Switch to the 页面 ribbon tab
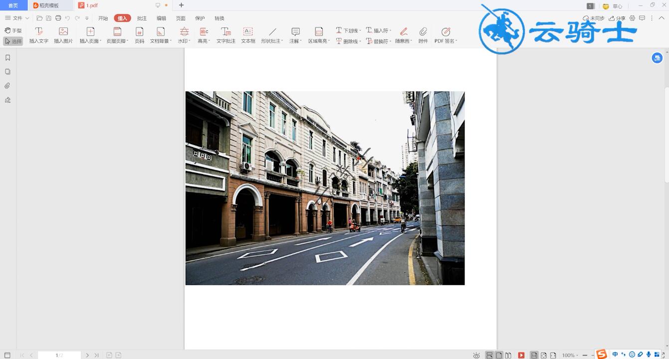 pos(181,18)
